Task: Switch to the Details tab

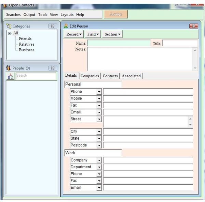Action: click(71, 76)
